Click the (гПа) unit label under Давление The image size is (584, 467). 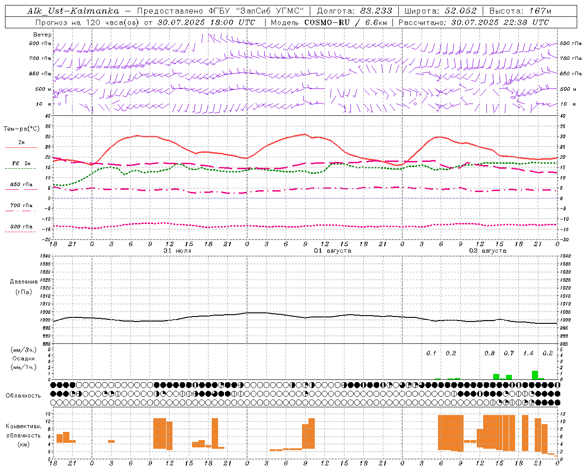24,292
